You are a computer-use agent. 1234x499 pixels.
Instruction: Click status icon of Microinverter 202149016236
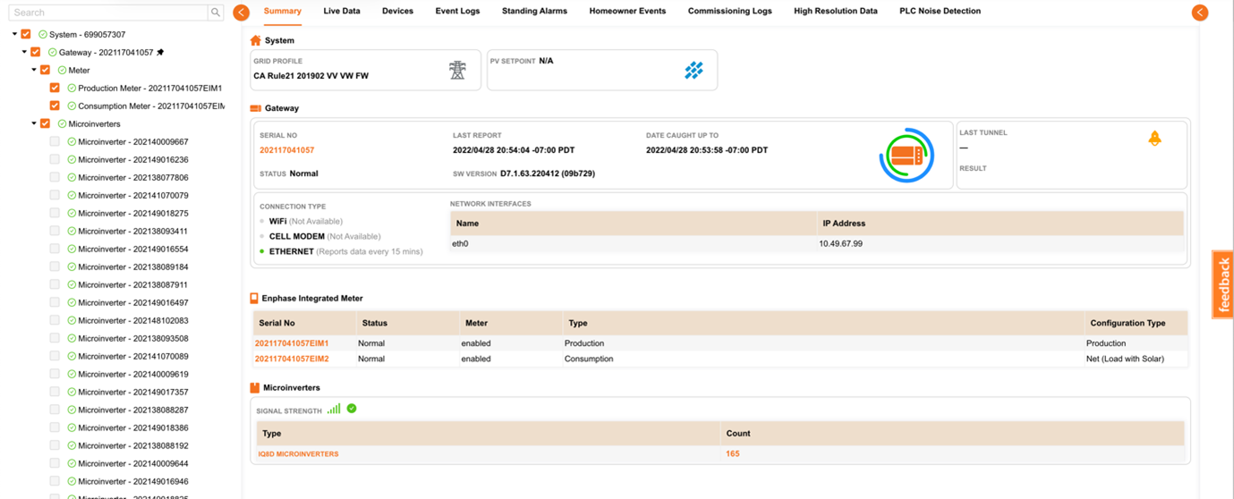coord(72,160)
